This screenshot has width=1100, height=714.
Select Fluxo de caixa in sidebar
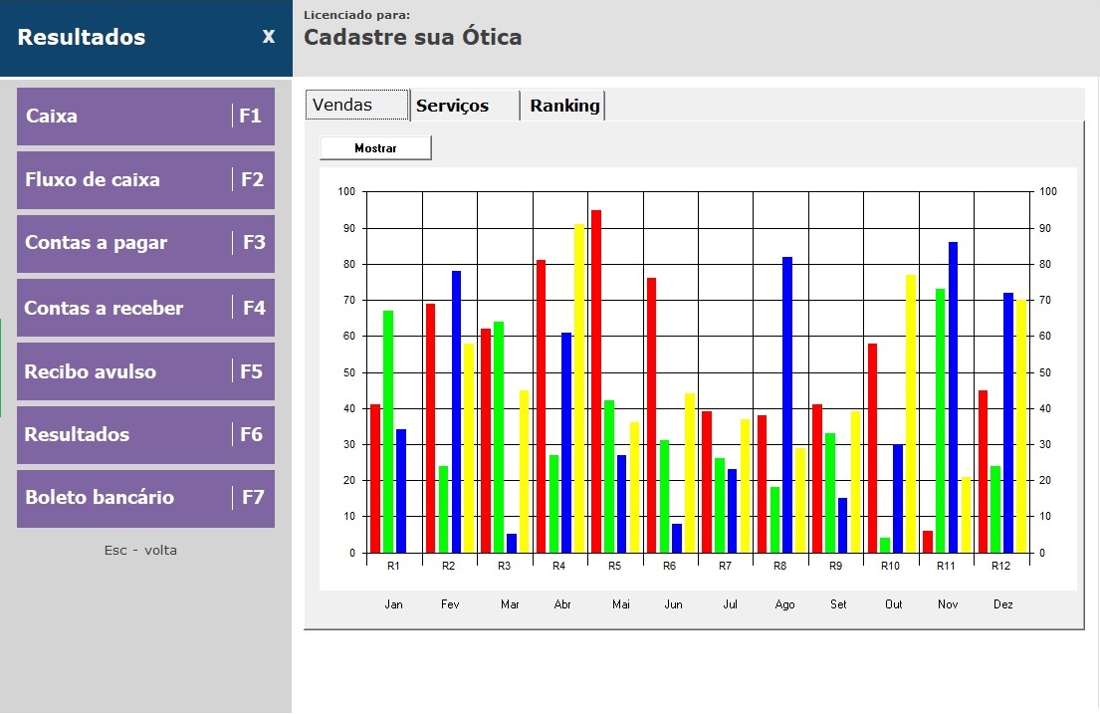click(145, 180)
